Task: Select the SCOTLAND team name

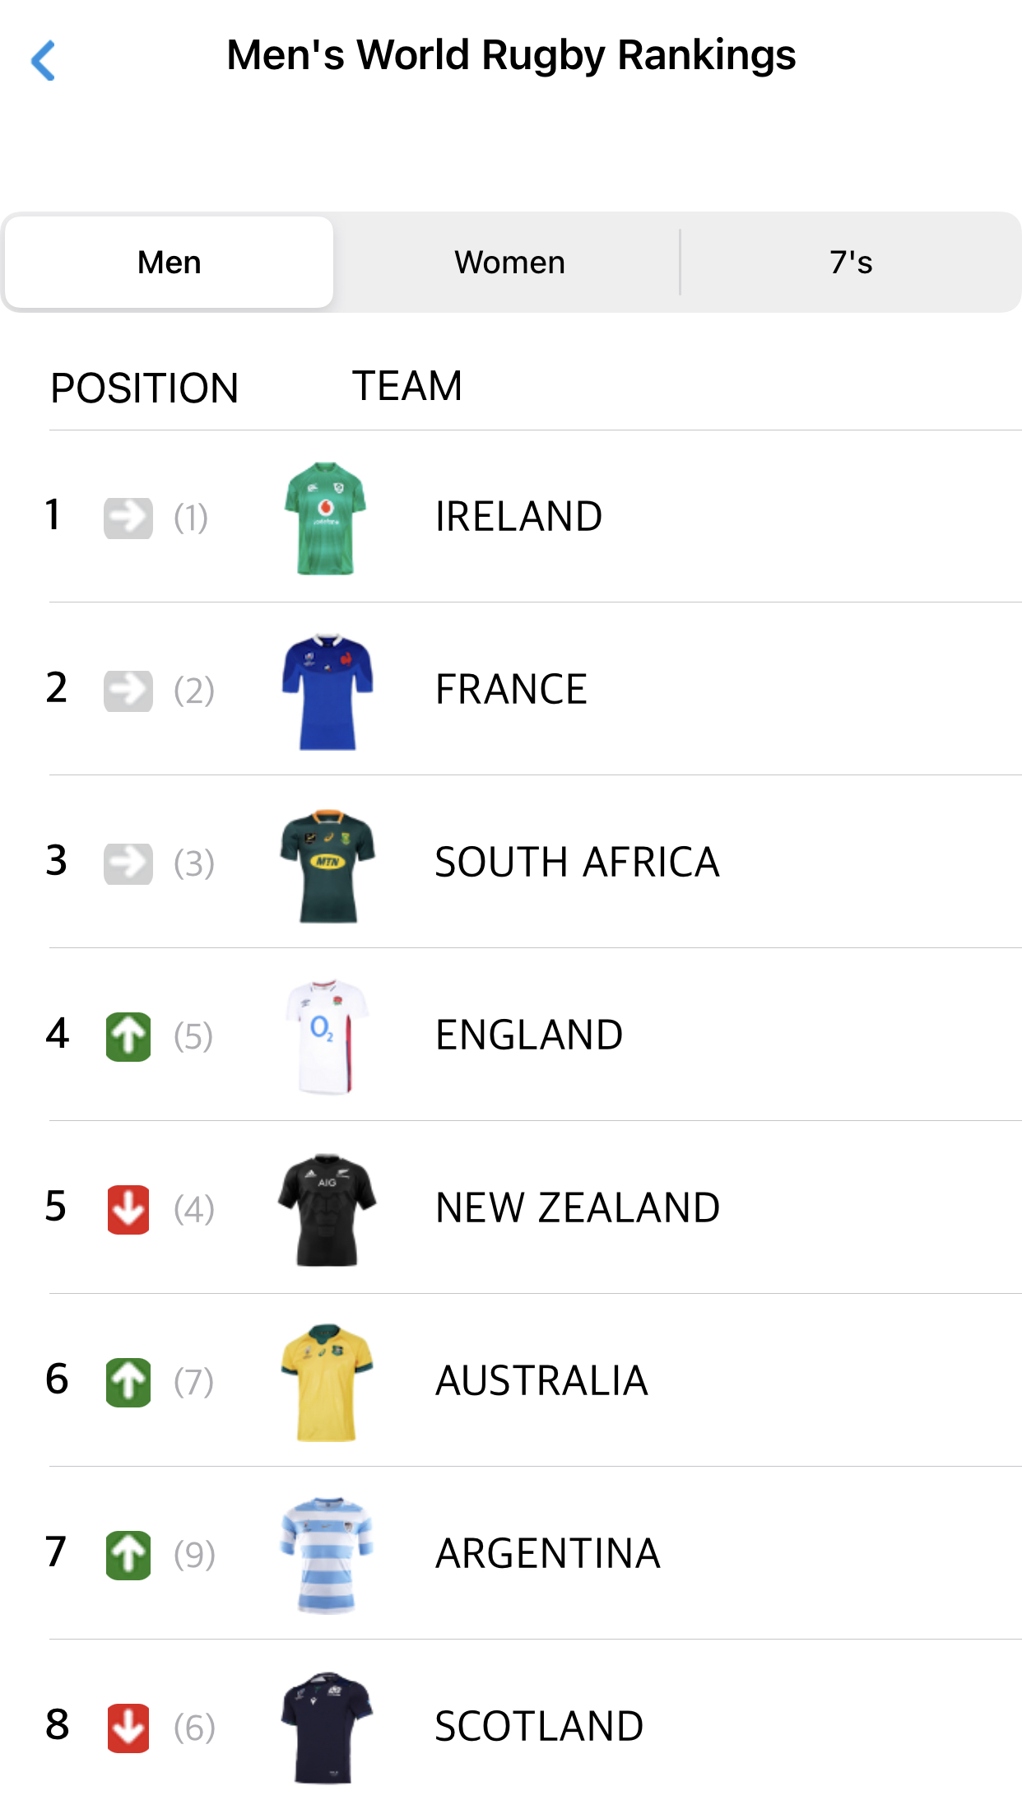Action: [539, 1727]
